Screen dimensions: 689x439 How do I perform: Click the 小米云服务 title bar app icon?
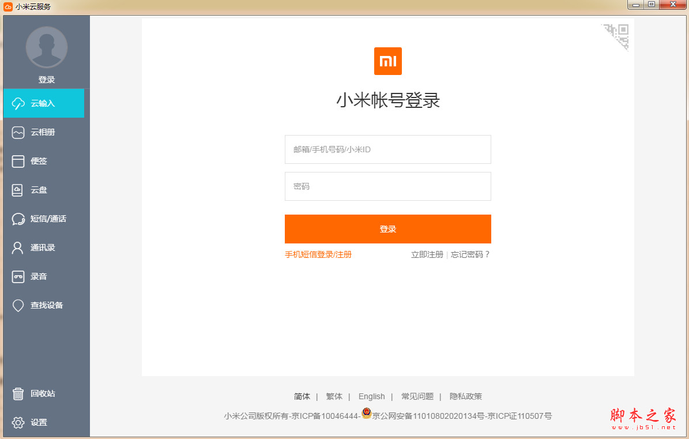(8, 6)
